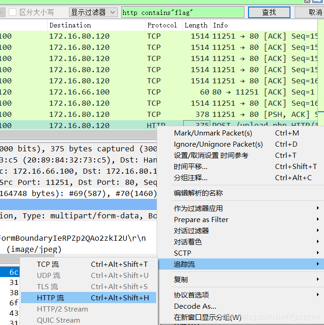Choose Ignore/Unignore Packet(s) menu entry

[241, 144]
